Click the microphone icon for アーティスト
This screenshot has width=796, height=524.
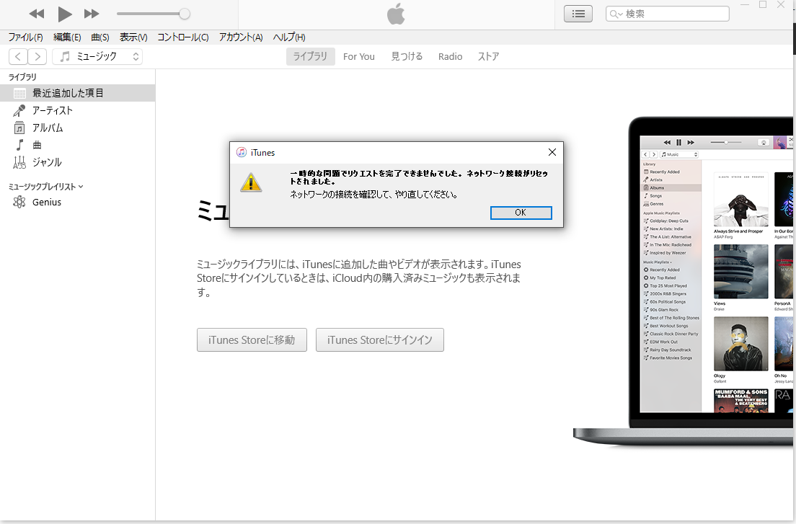point(19,110)
